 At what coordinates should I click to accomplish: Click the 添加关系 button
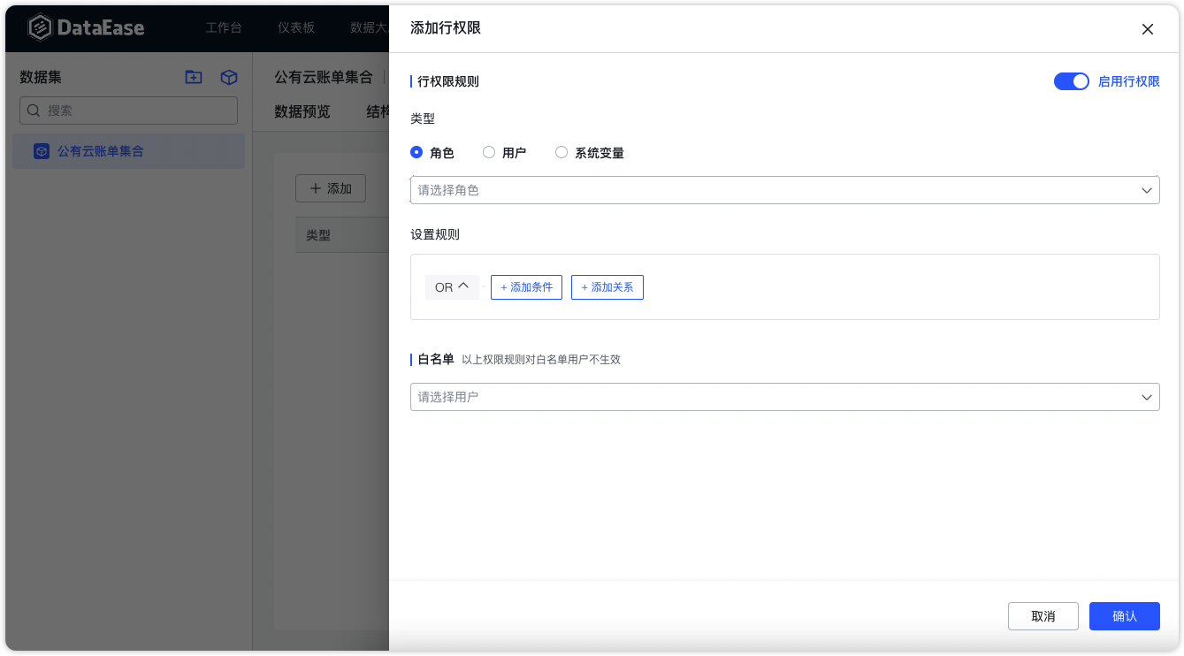pos(607,287)
